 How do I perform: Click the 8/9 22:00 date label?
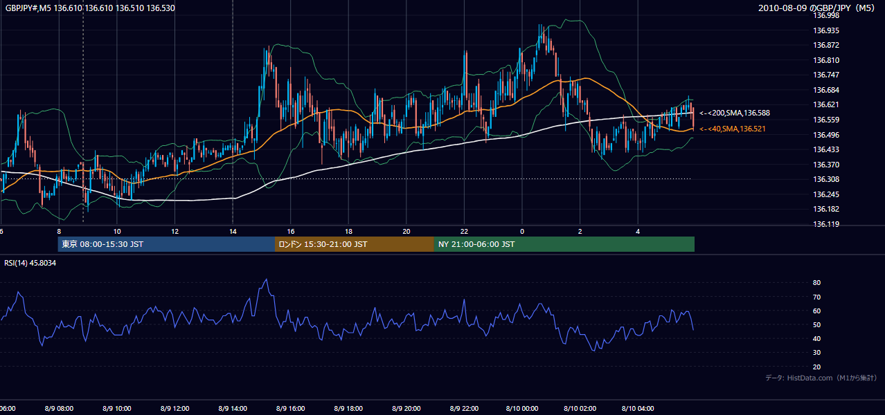[464, 409]
